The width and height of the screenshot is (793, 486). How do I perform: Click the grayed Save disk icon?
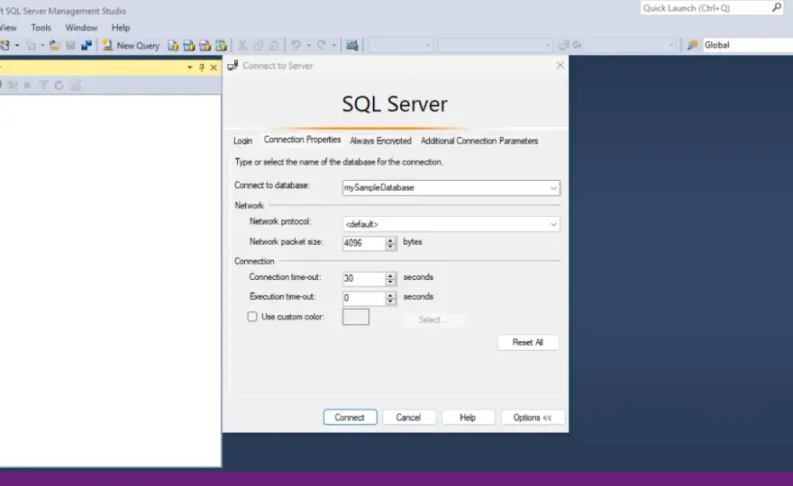(x=70, y=46)
